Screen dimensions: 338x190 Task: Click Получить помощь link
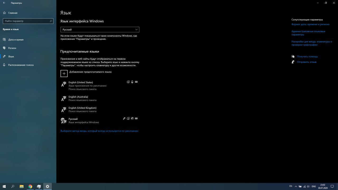tap(307, 56)
